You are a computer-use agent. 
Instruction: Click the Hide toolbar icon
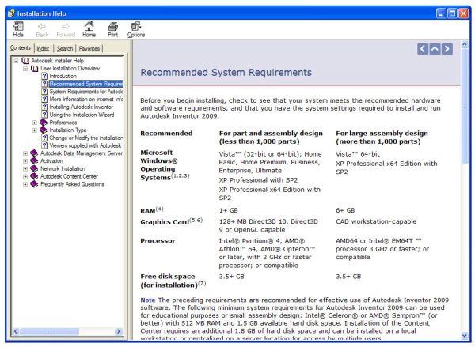click(x=18, y=29)
